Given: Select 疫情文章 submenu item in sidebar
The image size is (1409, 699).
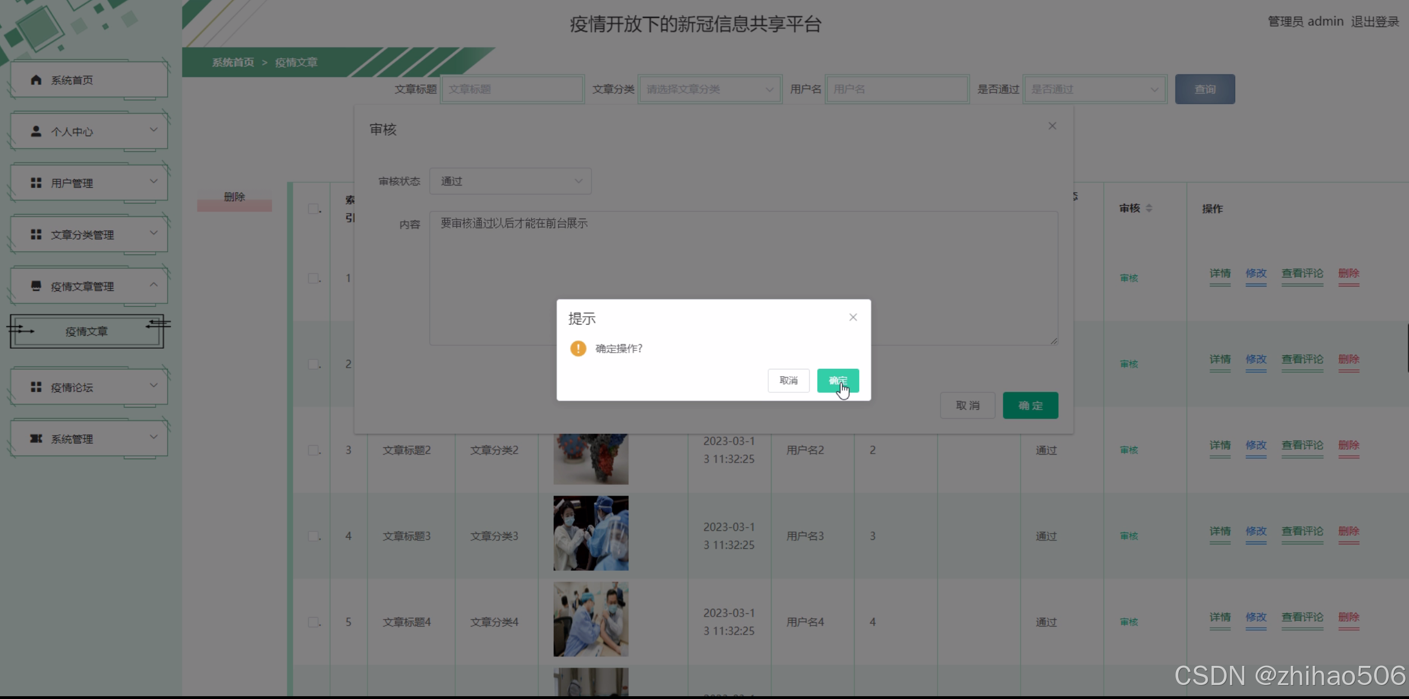Looking at the screenshot, I should [86, 331].
